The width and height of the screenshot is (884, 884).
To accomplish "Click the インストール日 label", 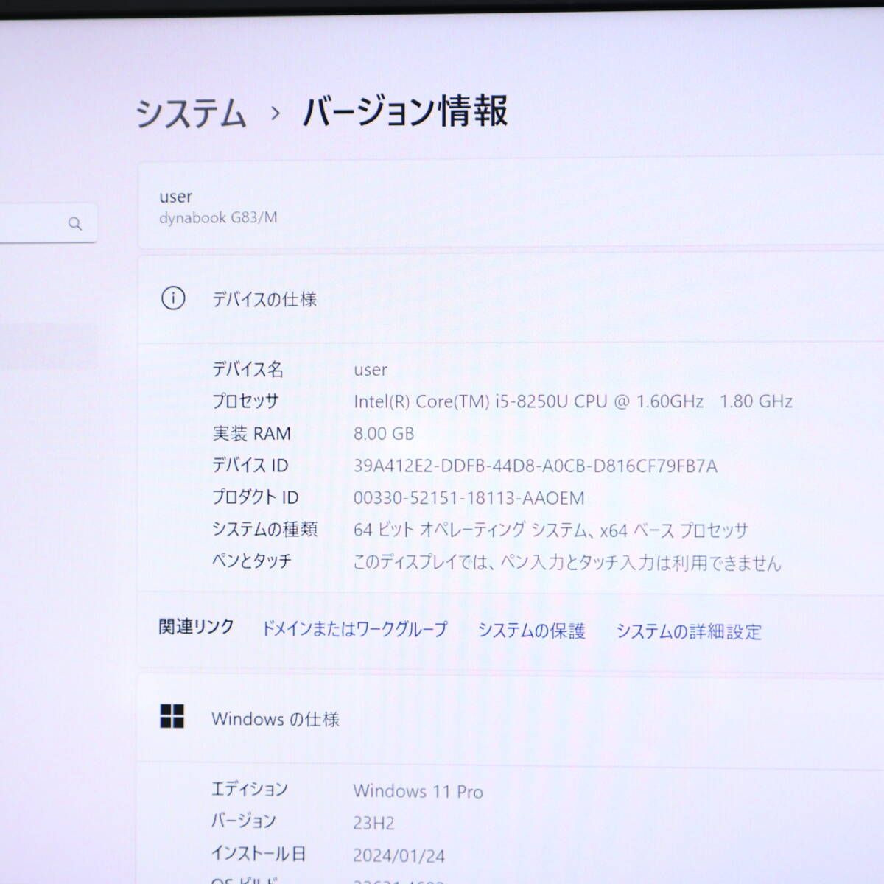I will pyautogui.click(x=259, y=854).
